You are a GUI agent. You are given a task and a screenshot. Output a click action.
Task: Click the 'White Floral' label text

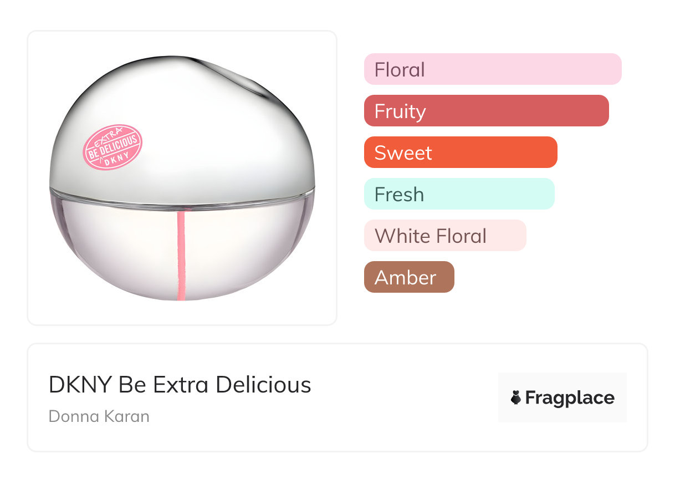click(x=430, y=236)
